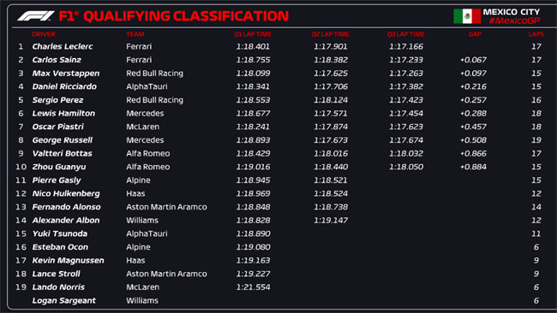557x313 pixels.
Task: Click Leclerc's Q3 time 1:17.166
Action: click(406, 46)
